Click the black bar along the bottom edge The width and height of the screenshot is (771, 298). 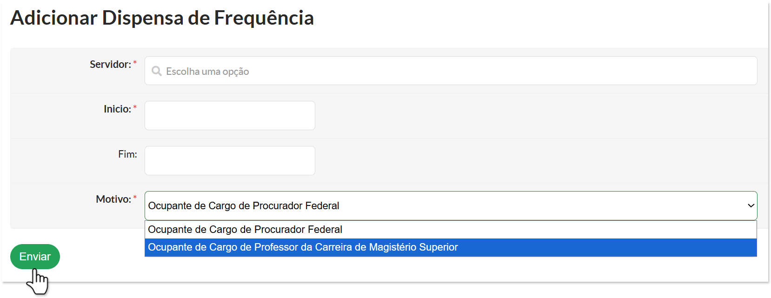click(419, 290)
